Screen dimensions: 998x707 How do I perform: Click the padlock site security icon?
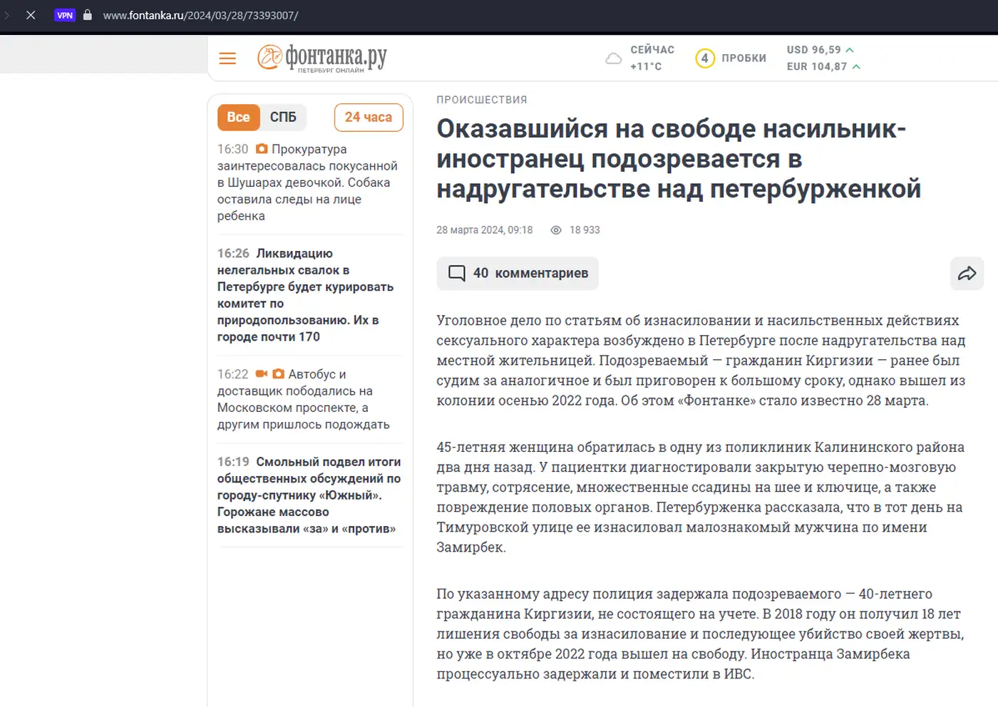point(88,15)
